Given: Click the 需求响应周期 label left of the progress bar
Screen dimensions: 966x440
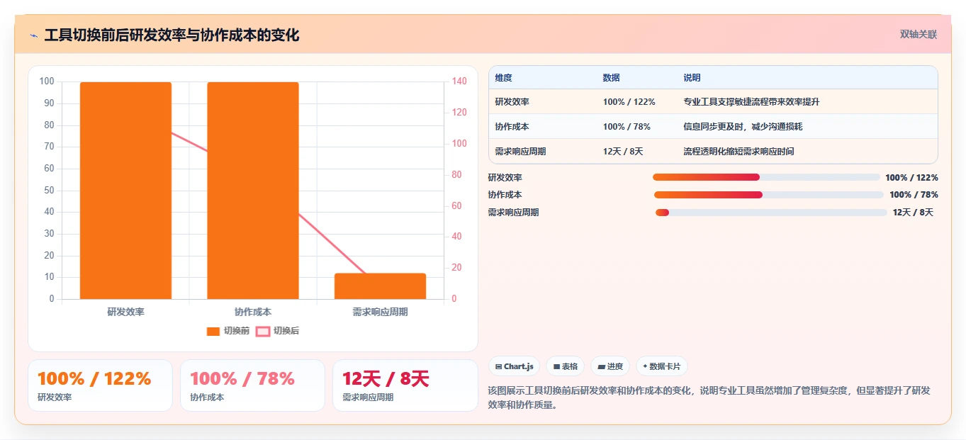Looking at the screenshot, I should [514, 213].
